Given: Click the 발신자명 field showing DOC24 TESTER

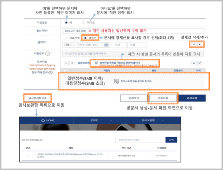Looking at the screenshot, I should (133, 31).
